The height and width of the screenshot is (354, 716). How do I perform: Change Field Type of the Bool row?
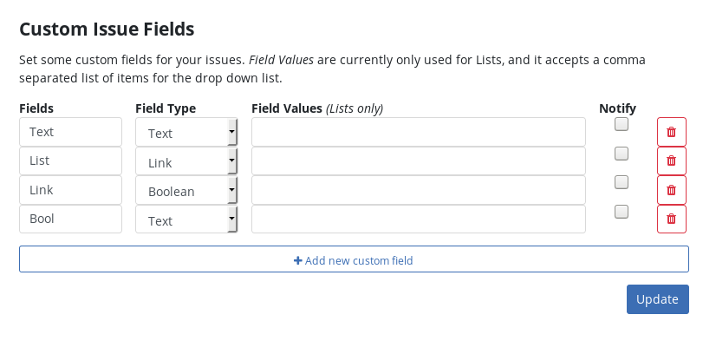pyautogui.click(x=186, y=219)
